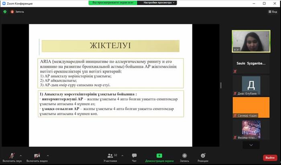Click 'интермиттерлеуші АР' text on slide
281x165 pixels.
62,99
